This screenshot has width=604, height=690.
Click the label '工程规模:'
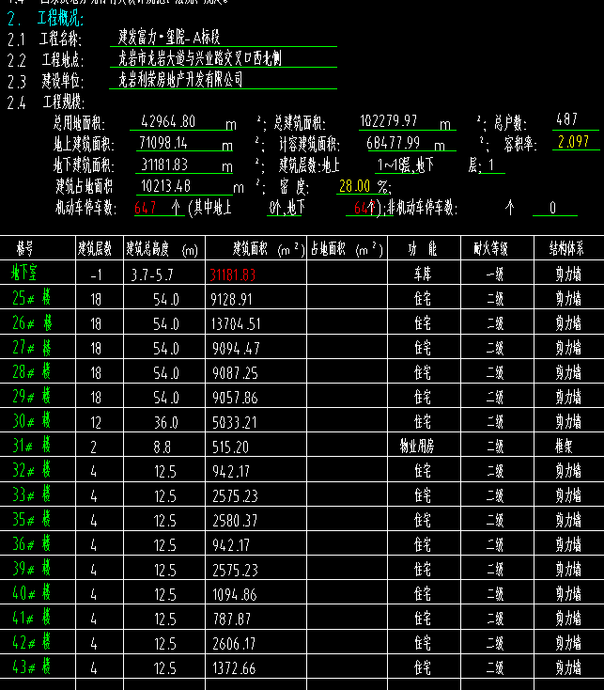point(64,102)
